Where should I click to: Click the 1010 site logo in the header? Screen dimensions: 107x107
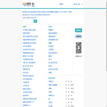(27, 4)
